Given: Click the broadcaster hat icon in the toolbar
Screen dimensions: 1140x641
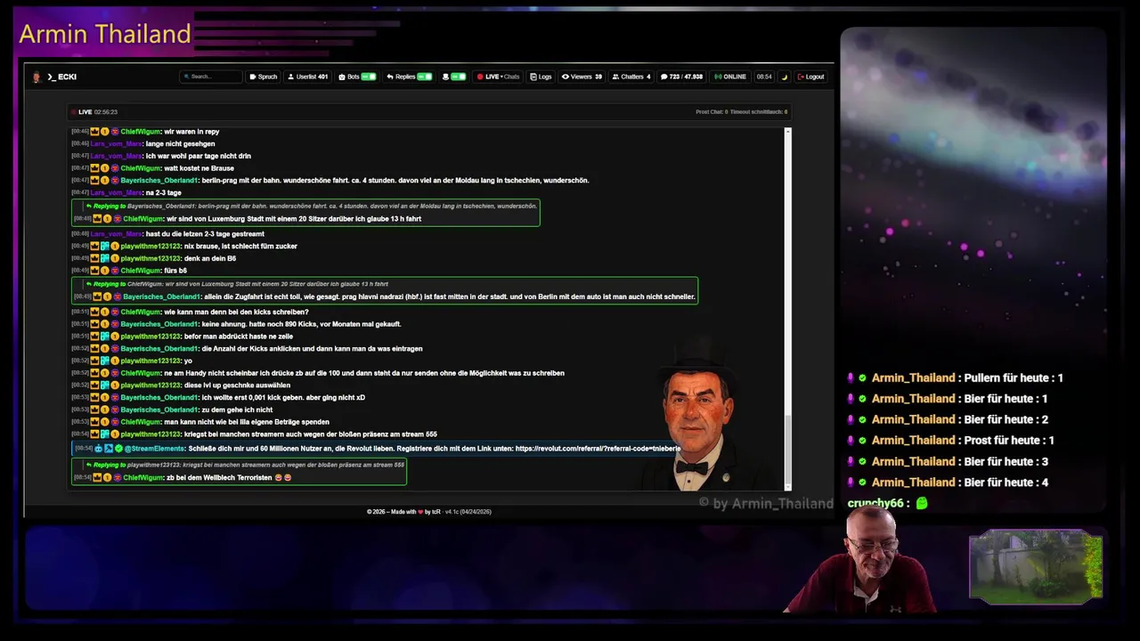Looking at the screenshot, I should point(445,77).
